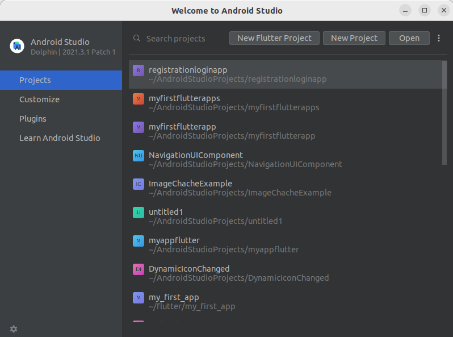Open the Customize section
453x337 pixels.
39,99
